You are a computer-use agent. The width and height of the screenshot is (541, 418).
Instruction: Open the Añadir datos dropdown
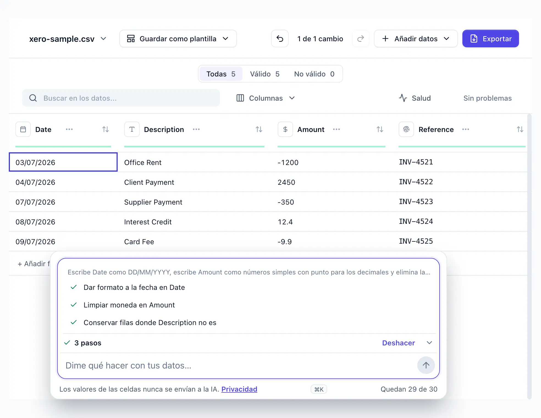point(416,38)
